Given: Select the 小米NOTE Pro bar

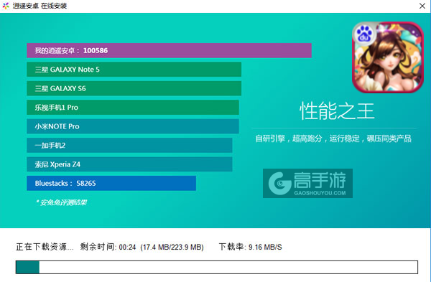Looking at the screenshot, I should point(133,126).
